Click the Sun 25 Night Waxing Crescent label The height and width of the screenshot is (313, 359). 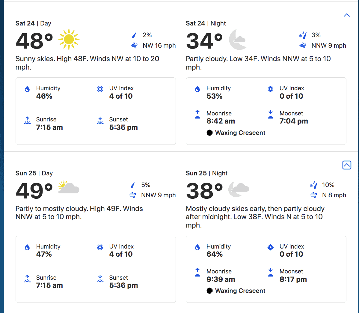(x=240, y=291)
